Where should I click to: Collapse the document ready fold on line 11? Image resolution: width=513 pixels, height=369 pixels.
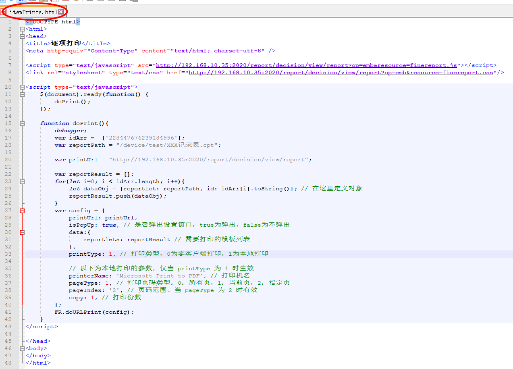coord(23,94)
